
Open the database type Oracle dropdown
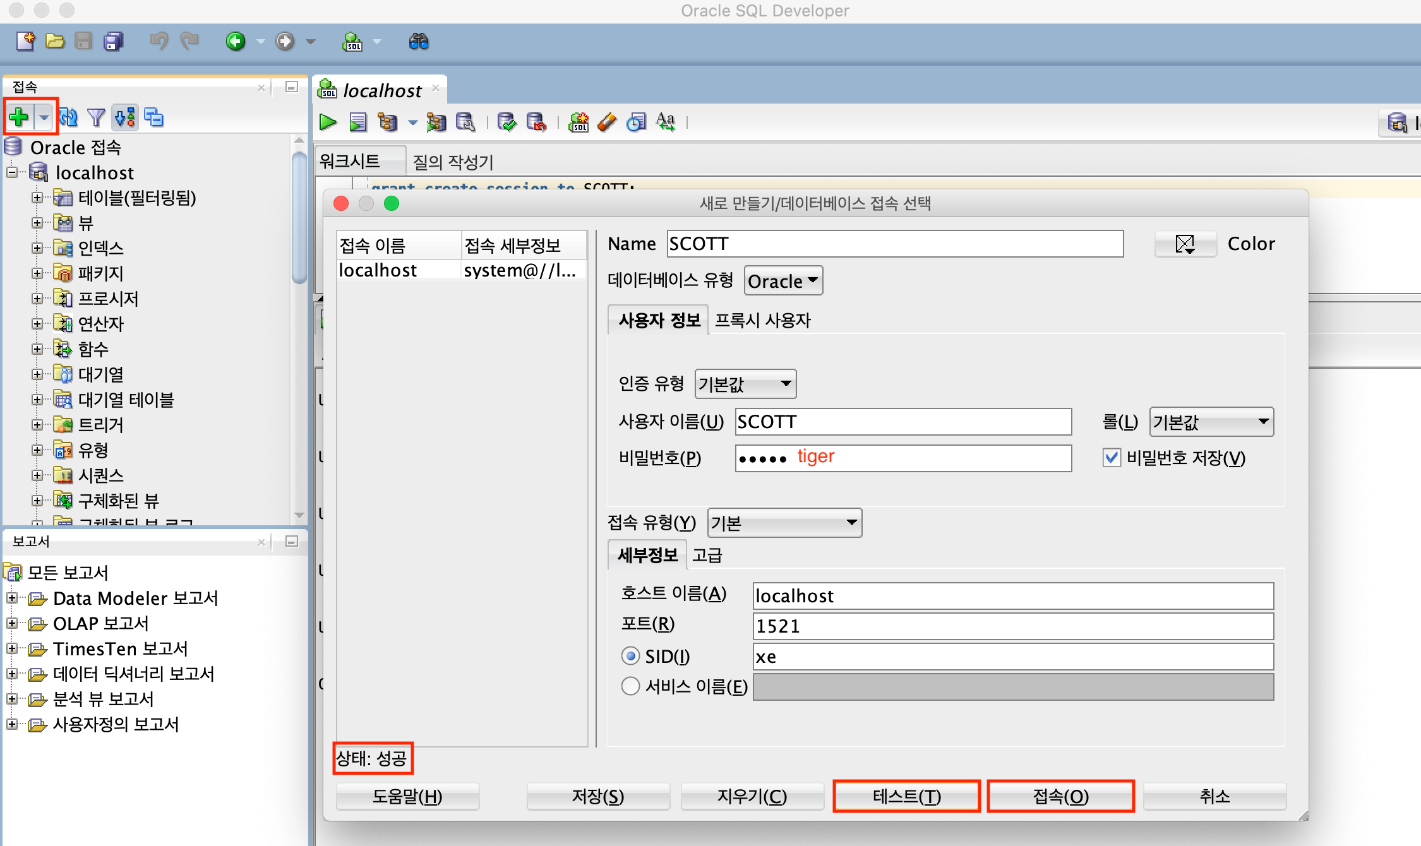(783, 281)
